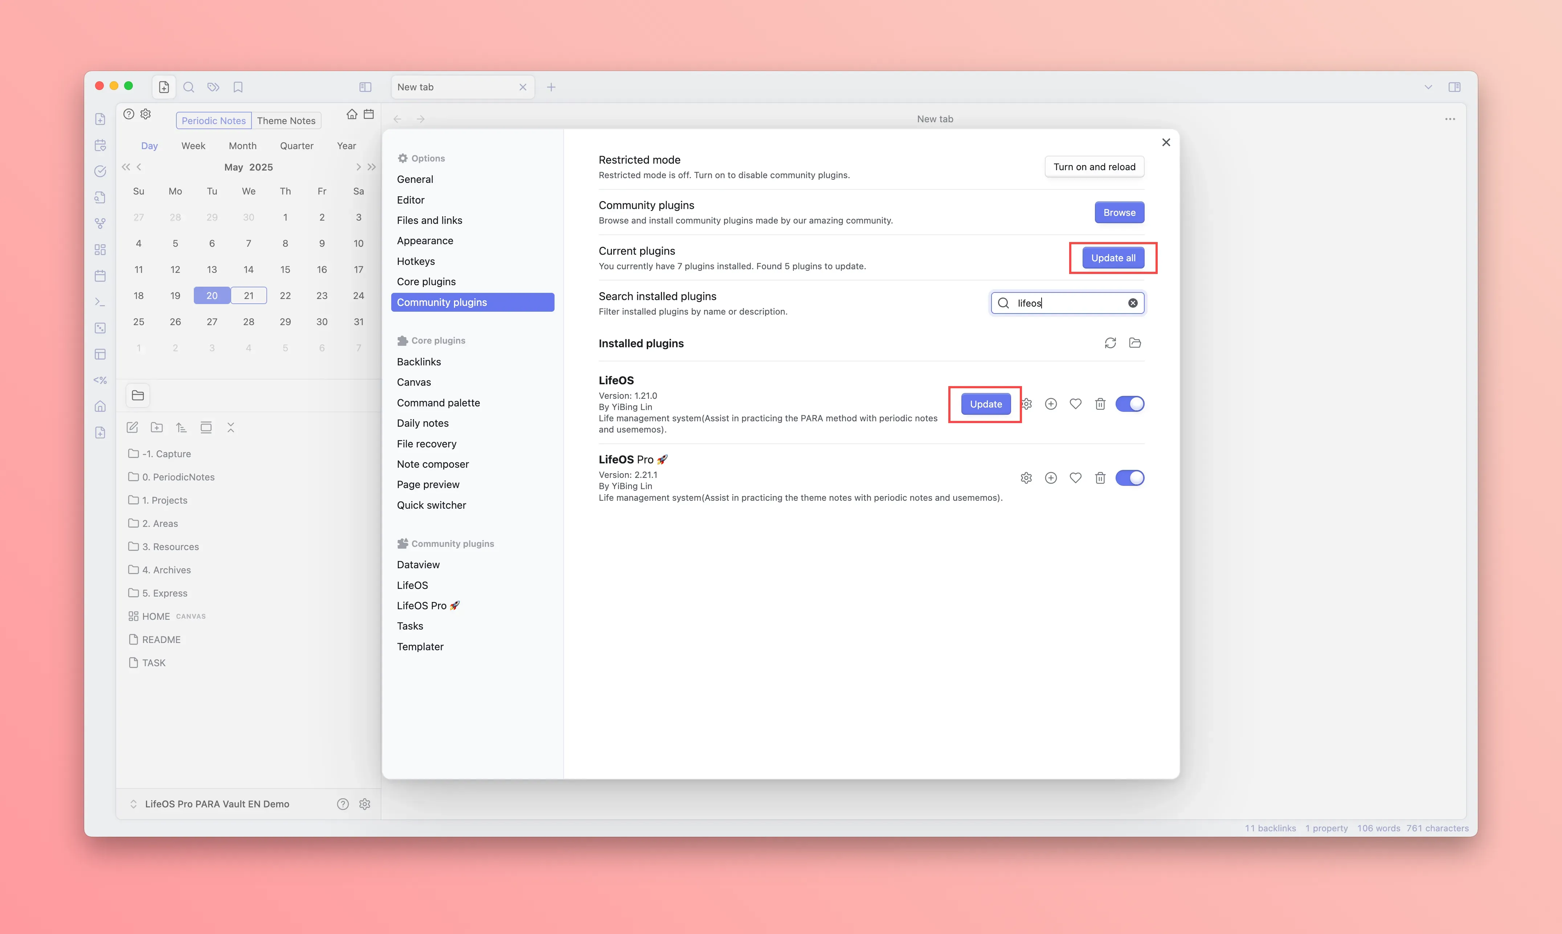This screenshot has height=934, width=1562.
Task: Click the hotkey plus icon for LifeOS
Action: pyautogui.click(x=1050, y=404)
